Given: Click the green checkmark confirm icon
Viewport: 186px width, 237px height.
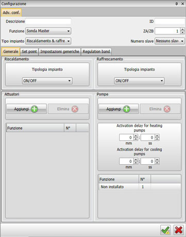Looking at the screenshot, I should [x=165, y=230].
